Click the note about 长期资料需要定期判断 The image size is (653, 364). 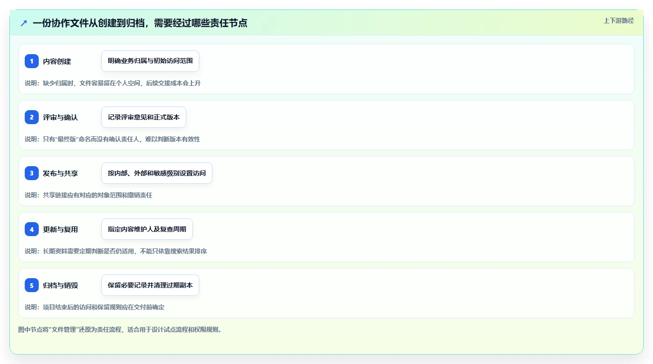click(116, 251)
